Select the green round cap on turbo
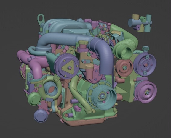Image resolution: width=171 pixels, height=138 pixels. click(34, 99)
